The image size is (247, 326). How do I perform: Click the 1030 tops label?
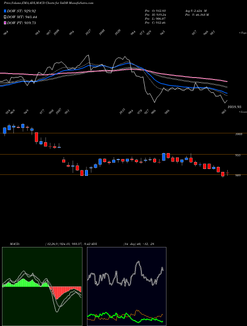click(118, 32)
